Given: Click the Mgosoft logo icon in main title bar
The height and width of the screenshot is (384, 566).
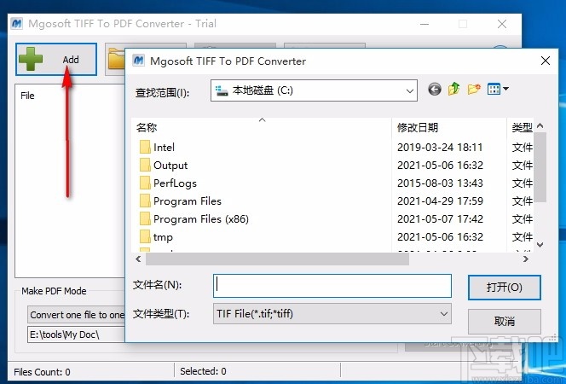Looking at the screenshot, I should [x=17, y=24].
